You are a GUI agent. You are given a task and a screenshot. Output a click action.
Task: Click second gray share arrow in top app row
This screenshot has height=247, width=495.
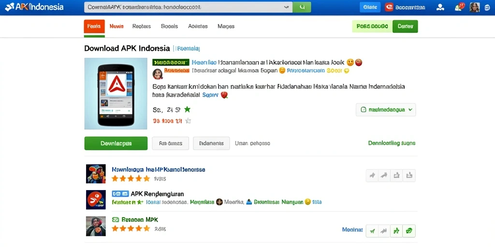click(384, 176)
